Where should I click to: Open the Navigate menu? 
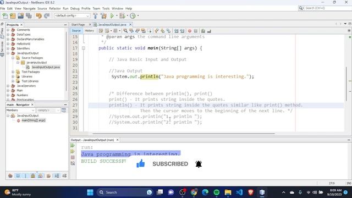click(x=29, y=9)
